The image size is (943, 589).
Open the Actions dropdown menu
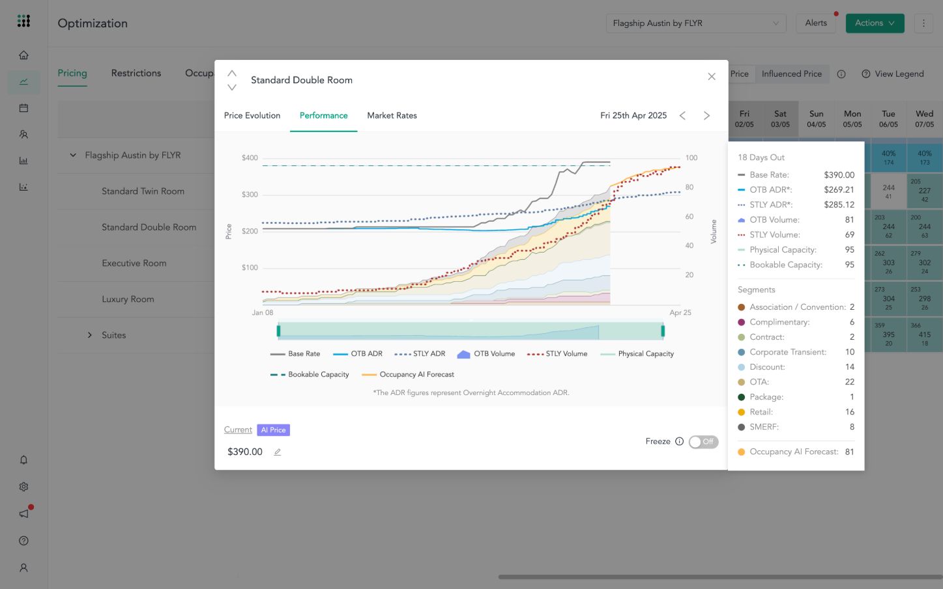pos(875,23)
